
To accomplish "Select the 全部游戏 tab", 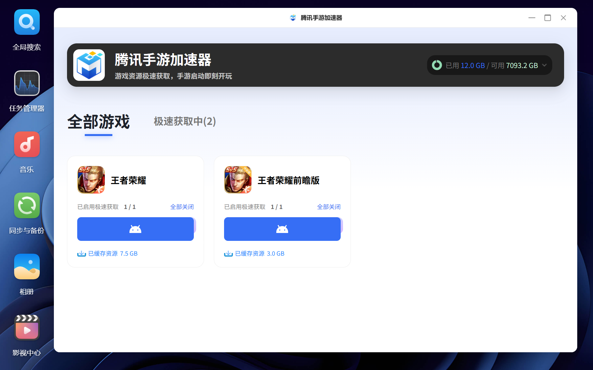I will click(98, 122).
